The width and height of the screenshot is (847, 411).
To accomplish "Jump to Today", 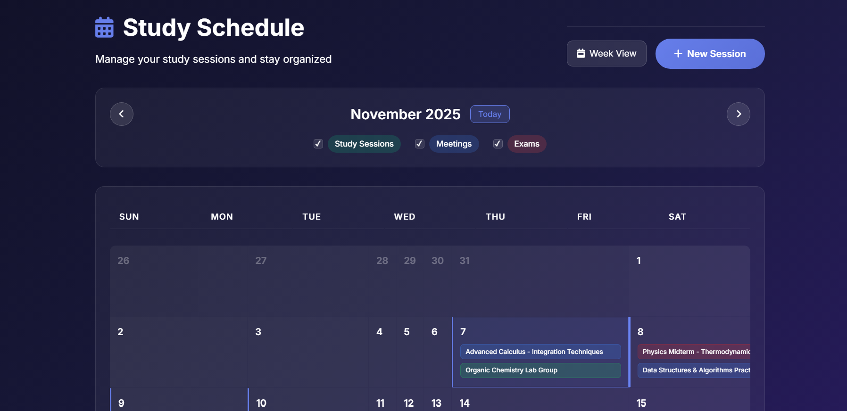I will (490, 114).
